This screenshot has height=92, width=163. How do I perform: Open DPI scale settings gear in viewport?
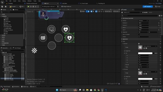point(119,84)
